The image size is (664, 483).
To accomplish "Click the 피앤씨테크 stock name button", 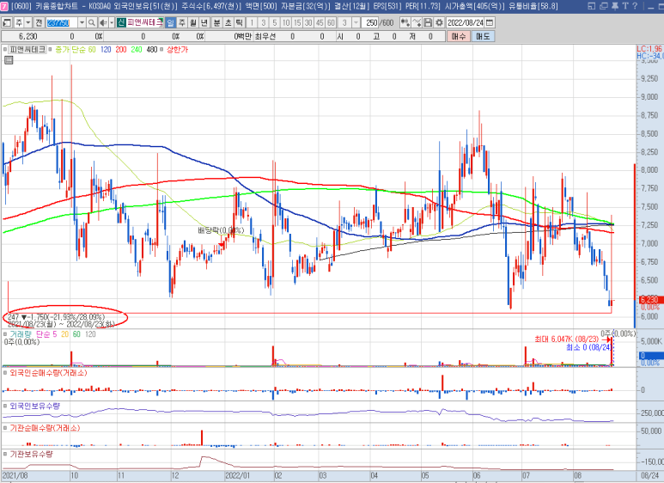I will pos(145,22).
